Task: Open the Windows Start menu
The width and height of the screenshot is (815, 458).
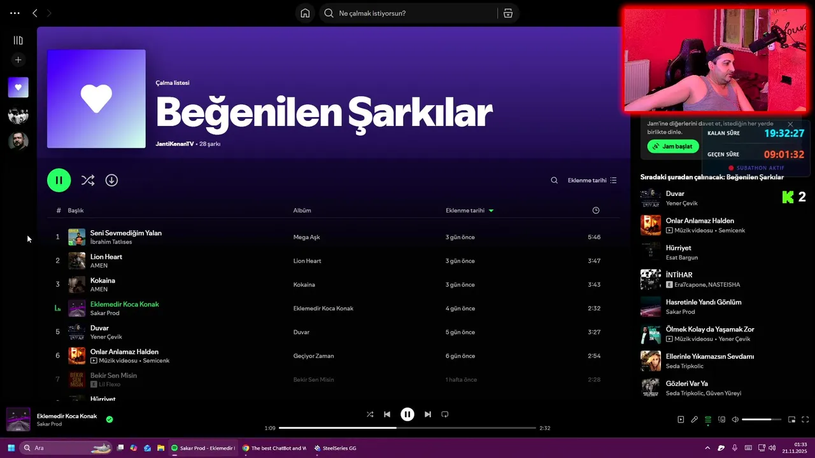Action: click(11, 448)
